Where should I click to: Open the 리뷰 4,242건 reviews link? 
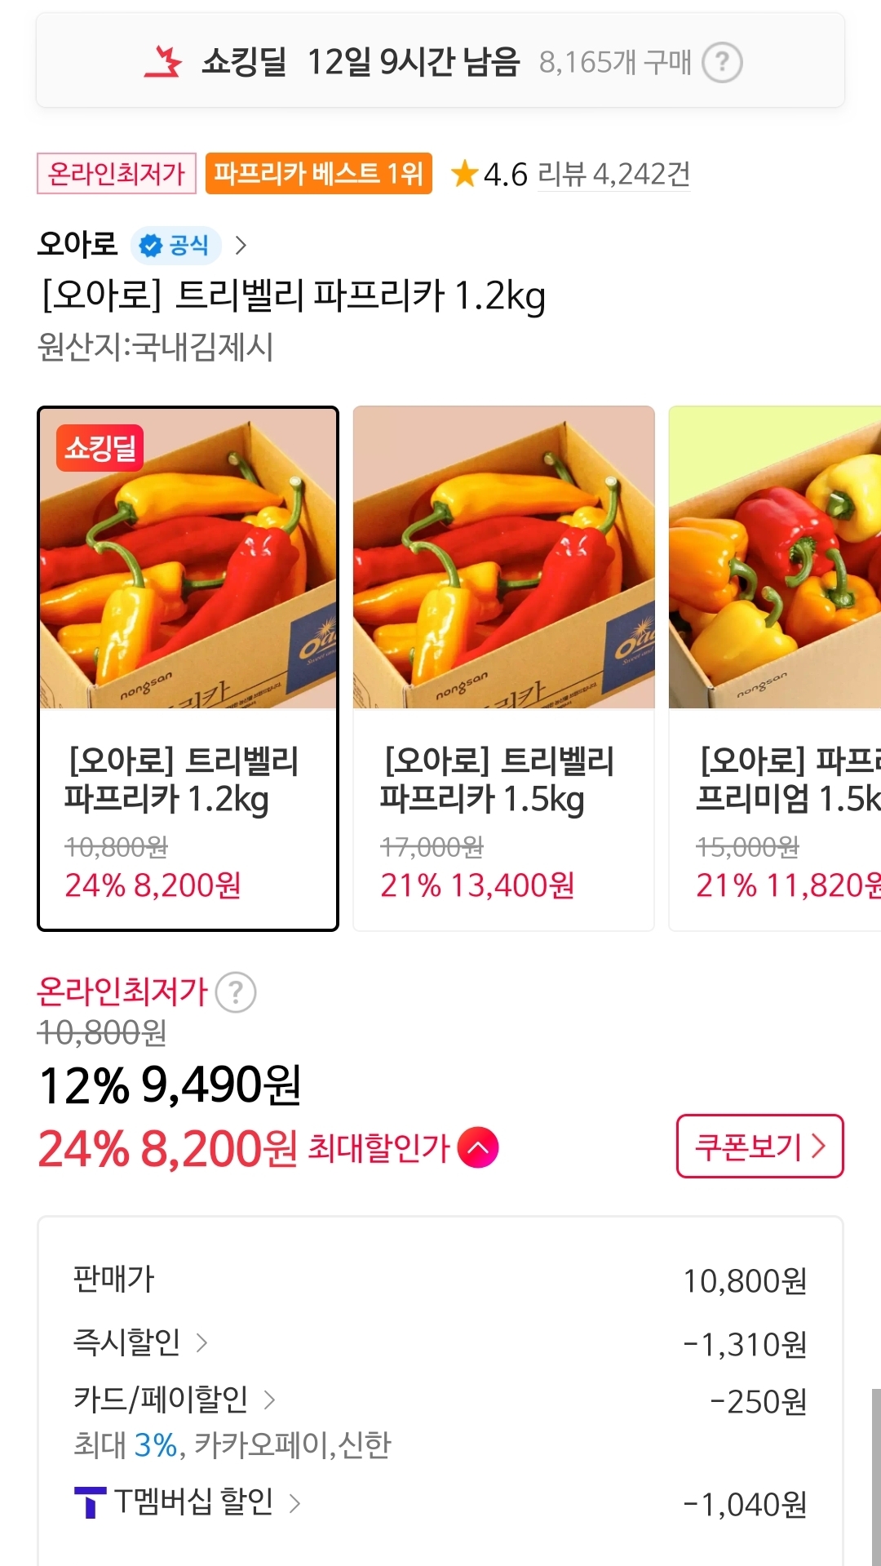point(613,174)
